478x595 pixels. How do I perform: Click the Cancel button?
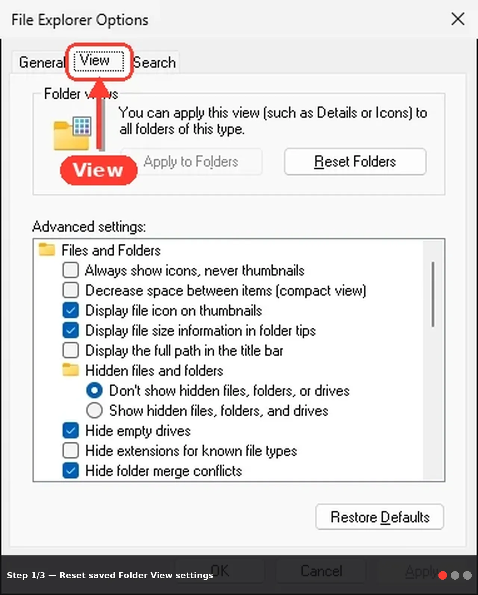(321, 571)
